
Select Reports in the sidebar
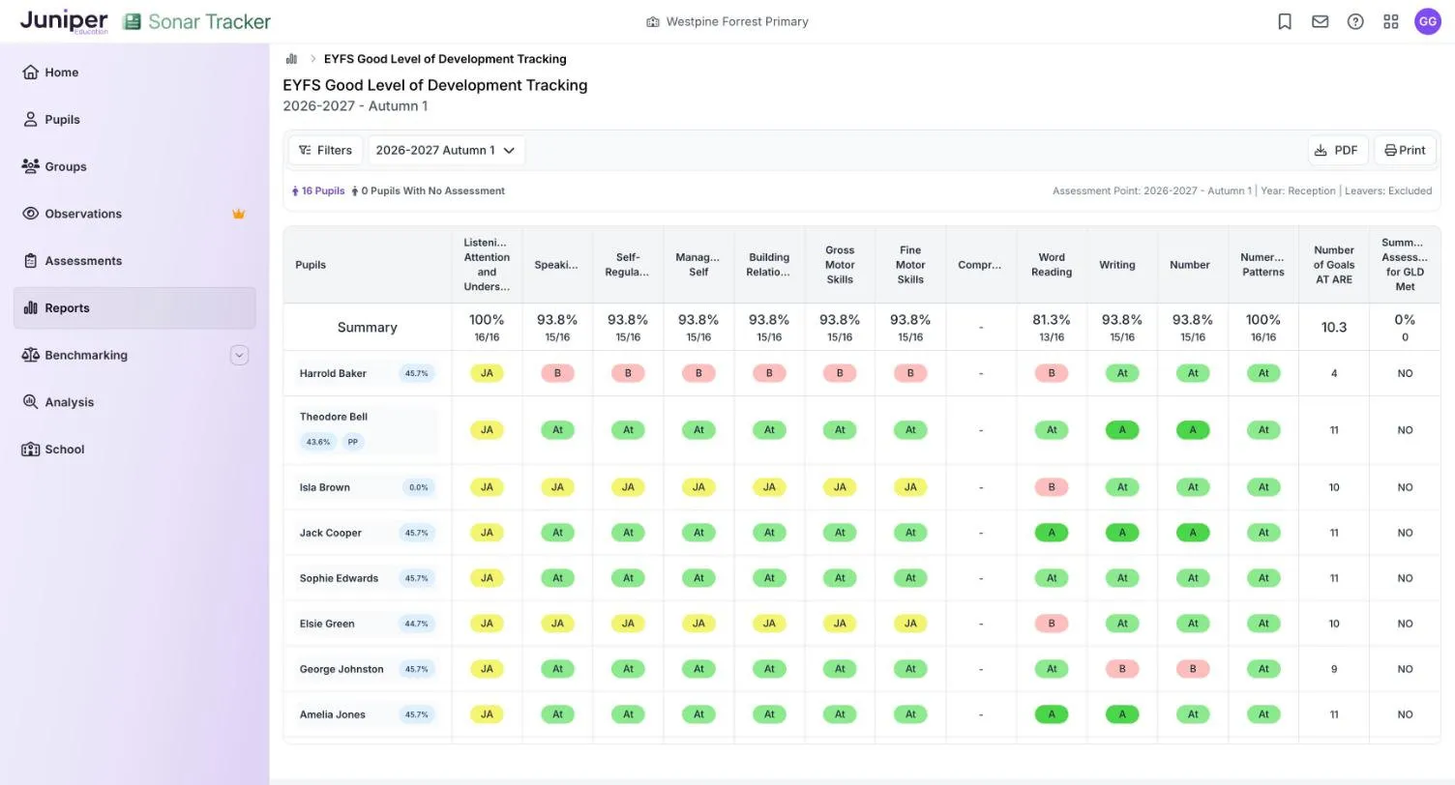point(134,308)
